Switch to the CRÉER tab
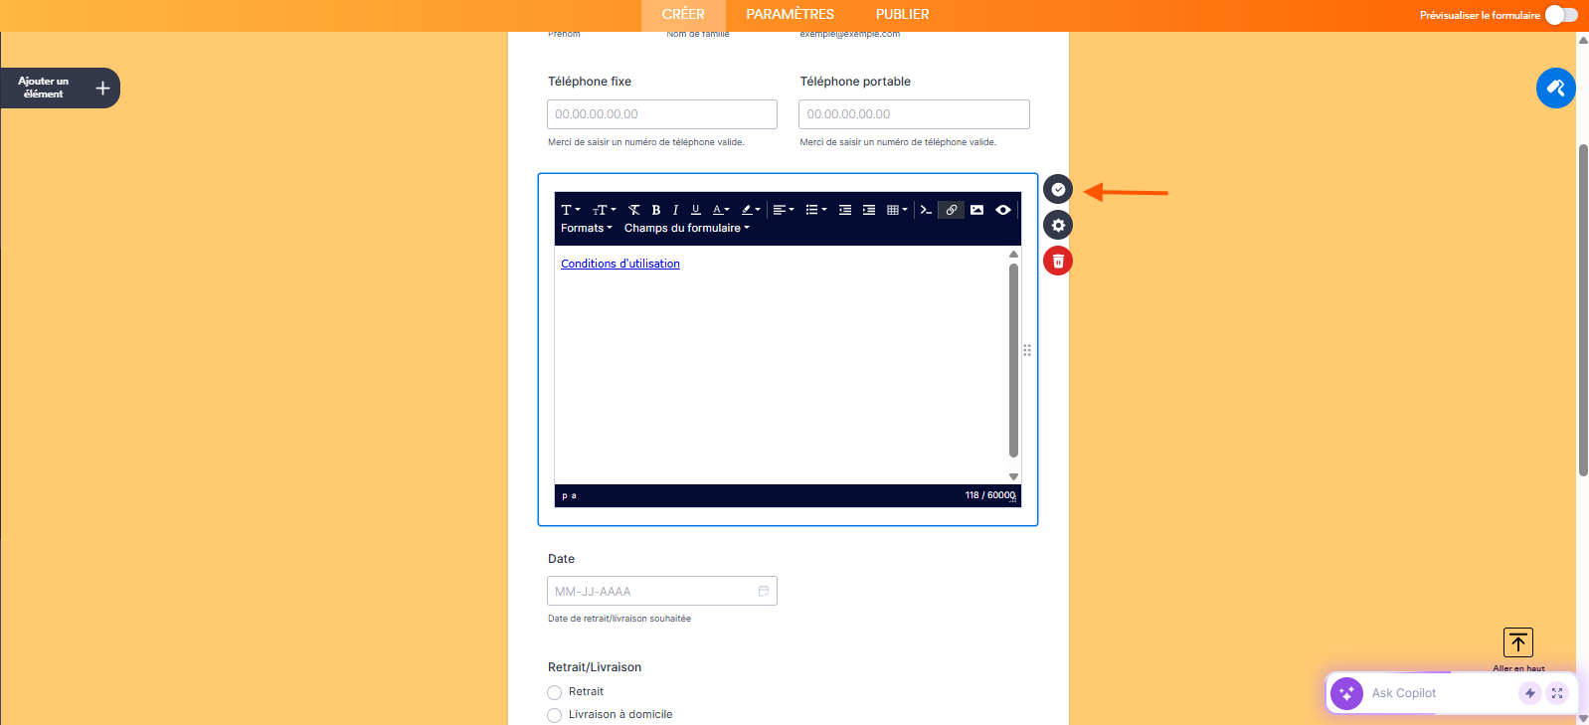This screenshot has width=1589, height=725. point(683,15)
